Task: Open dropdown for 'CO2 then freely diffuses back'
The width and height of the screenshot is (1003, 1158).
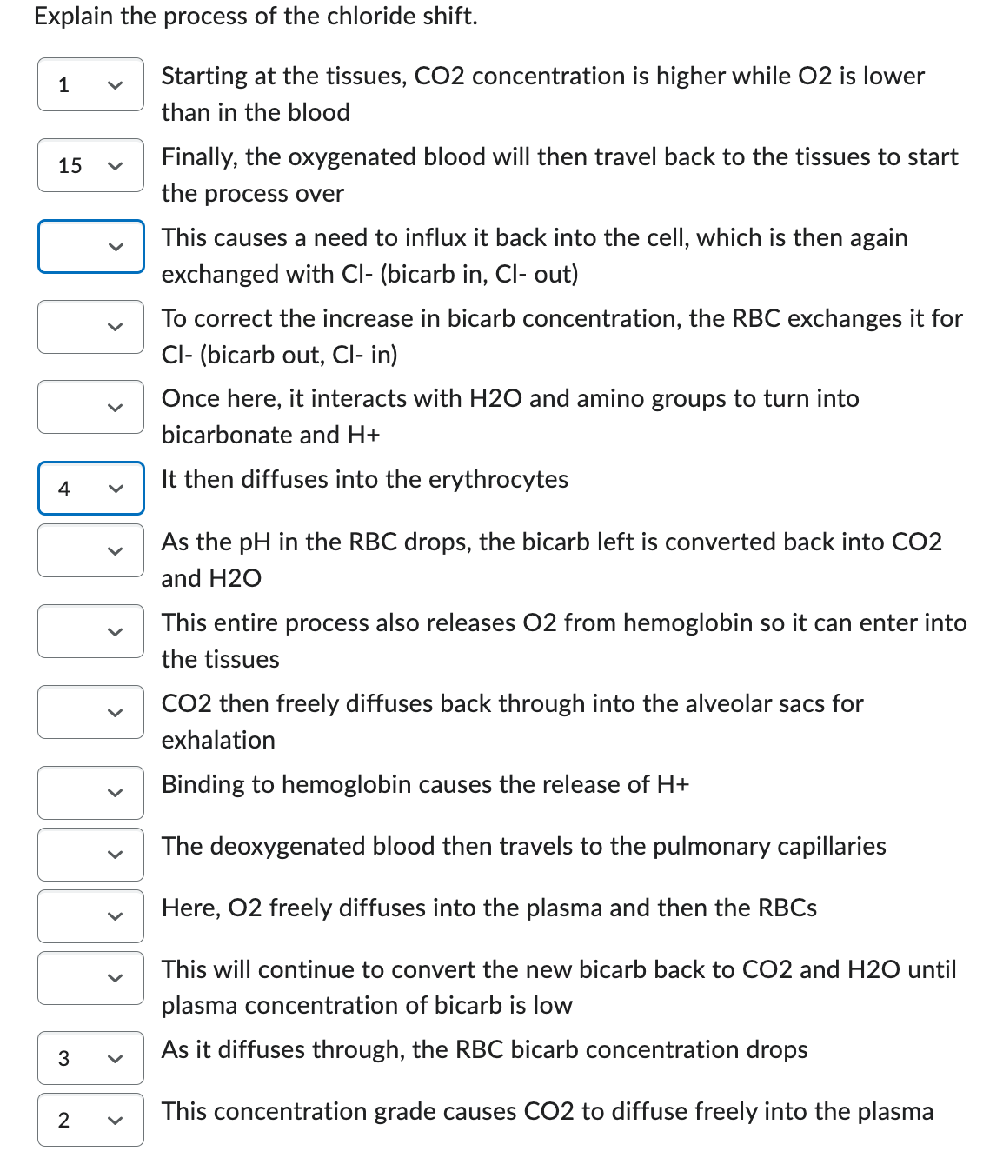Action: coord(90,712)
